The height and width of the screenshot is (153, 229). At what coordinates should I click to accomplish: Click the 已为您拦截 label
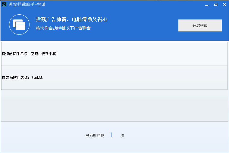click(95, 136)
